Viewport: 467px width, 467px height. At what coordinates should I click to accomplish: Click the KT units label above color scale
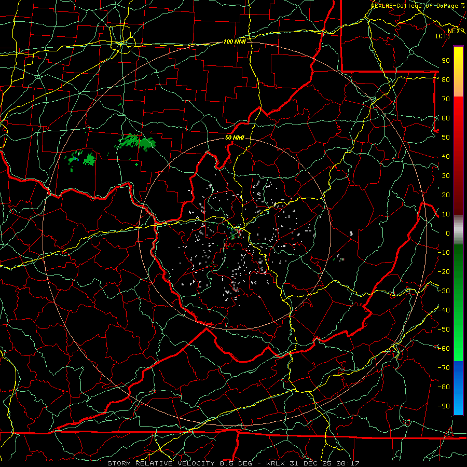coord(443,36)
